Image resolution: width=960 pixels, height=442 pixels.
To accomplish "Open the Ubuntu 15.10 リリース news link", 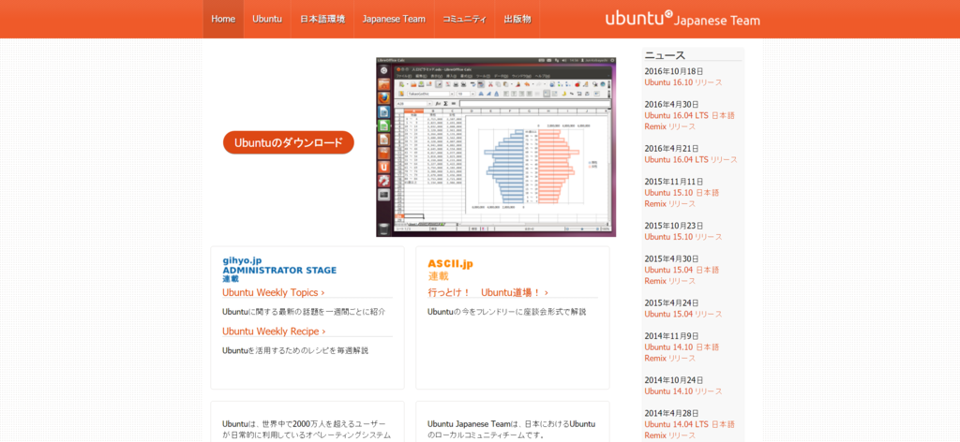I will pos(683,237).
